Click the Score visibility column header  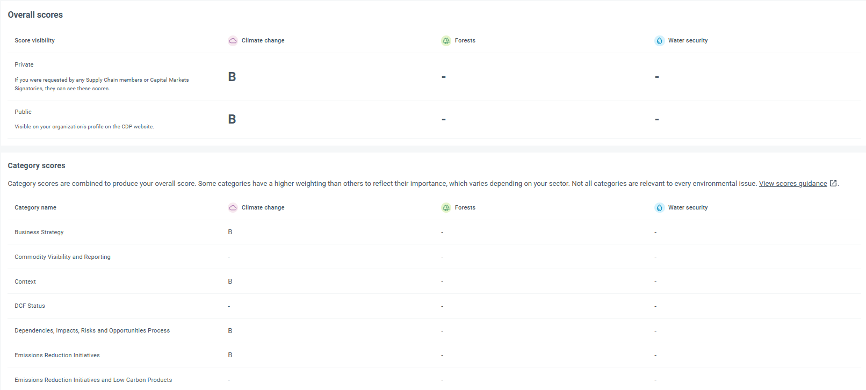[x=34, y=41]
